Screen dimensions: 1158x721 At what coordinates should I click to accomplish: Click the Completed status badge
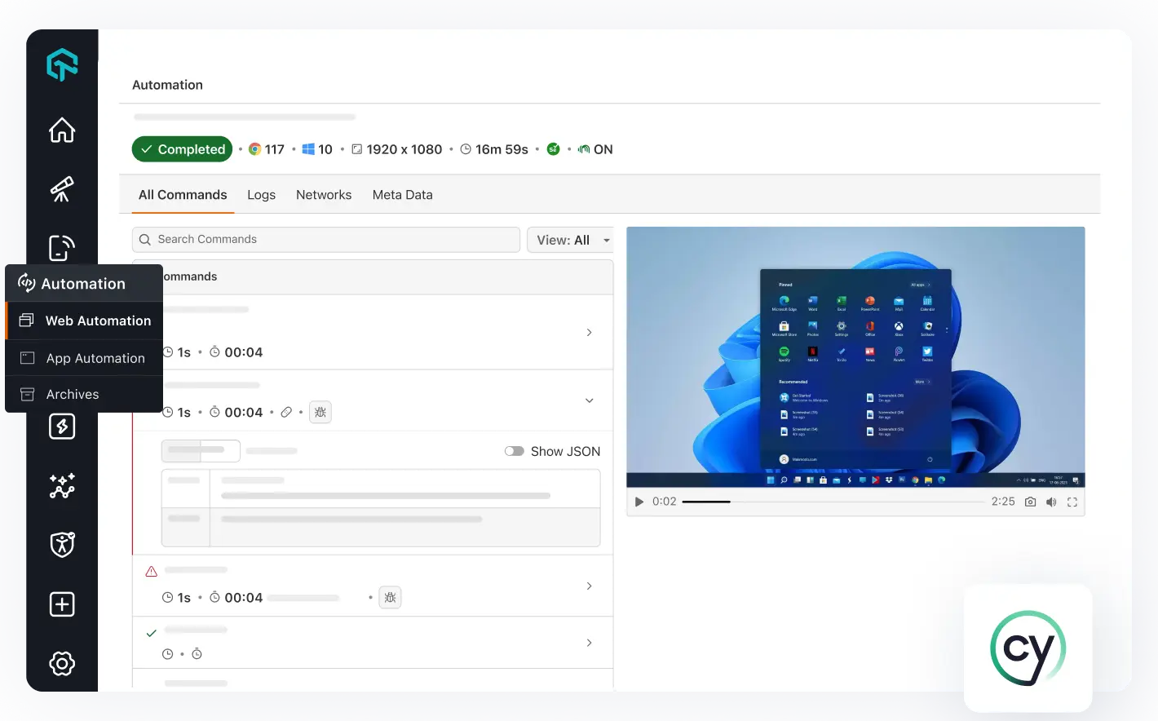coord(182,148)
